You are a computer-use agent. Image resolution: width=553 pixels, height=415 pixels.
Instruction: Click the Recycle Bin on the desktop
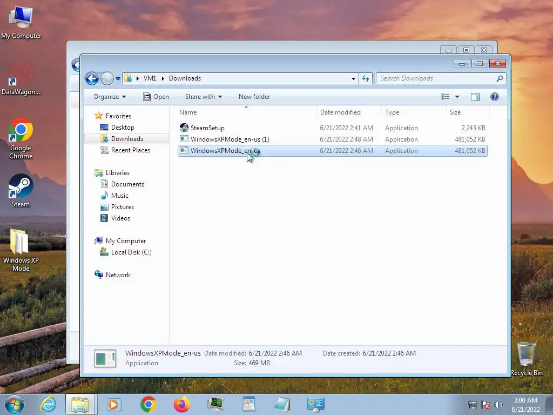[527, 359]
